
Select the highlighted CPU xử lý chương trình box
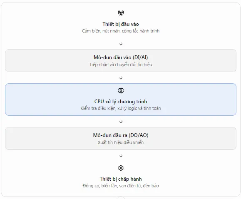[121, 99]
